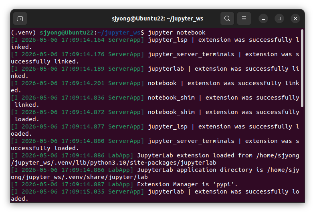Click jupyterlab in the 15.035 line
The height and width of the screenshot is (214, 315).
[x=166, y=192]
